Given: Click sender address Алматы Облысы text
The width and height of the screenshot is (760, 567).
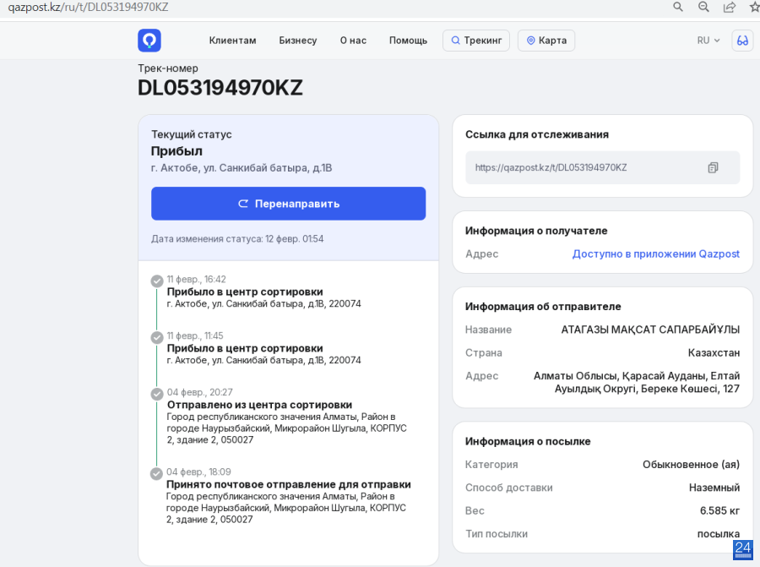Looking at the screenshot, I should (637, 382).
